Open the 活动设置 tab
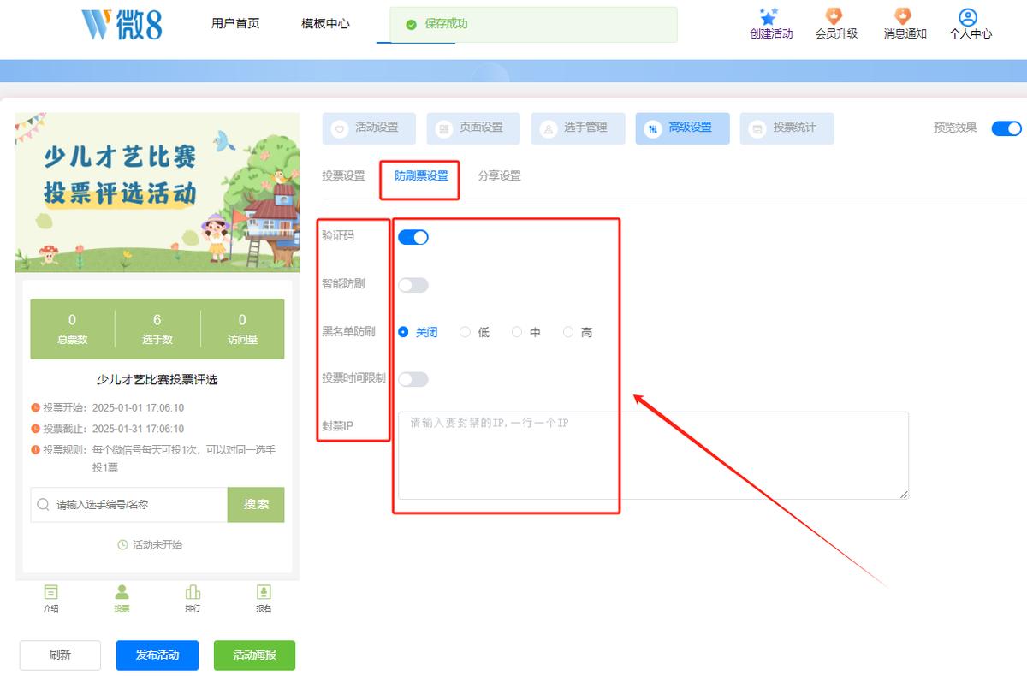Viewport: 1027px width, 694px height. [369, 128]
